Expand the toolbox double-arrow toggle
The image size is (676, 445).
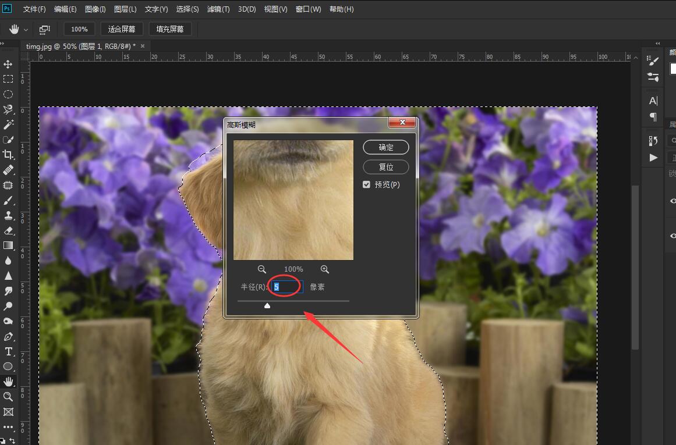click(x=2, y=44)
